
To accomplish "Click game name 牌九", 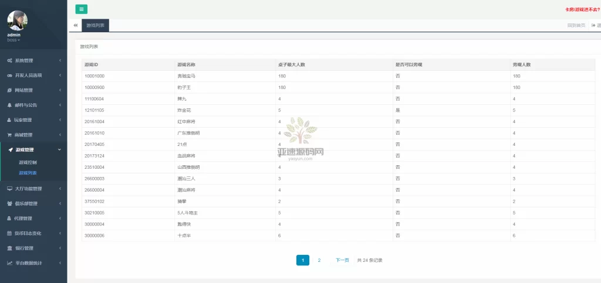I will click(182, 99).
